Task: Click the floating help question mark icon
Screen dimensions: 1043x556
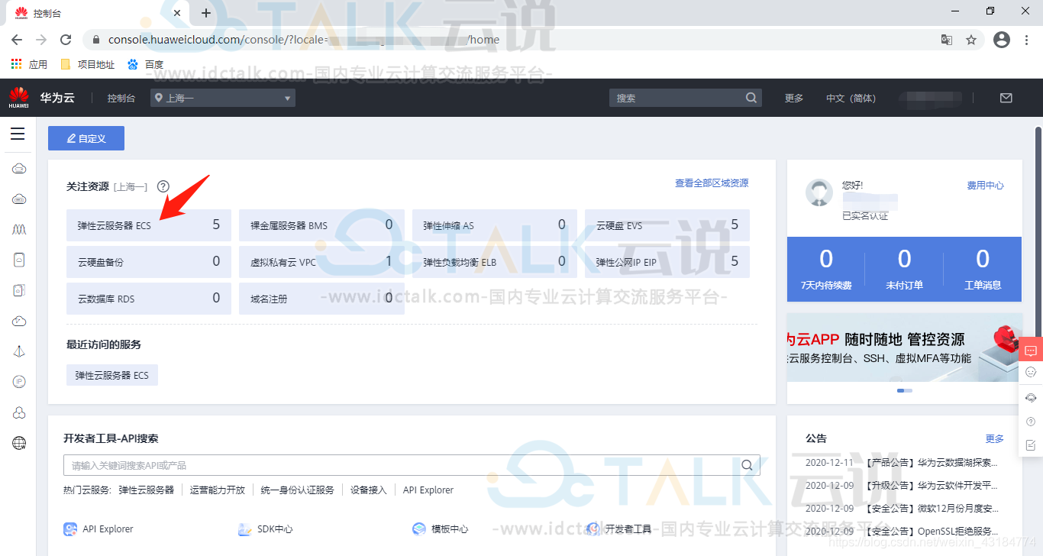Action: (x=1031, y=422)
